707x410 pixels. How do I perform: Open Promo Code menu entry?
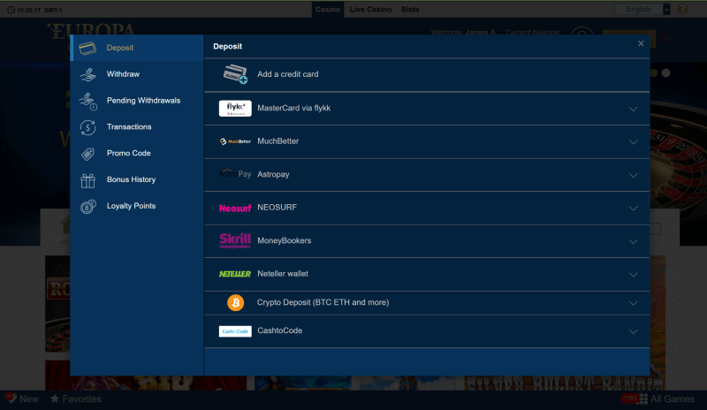tap(137, 154)
